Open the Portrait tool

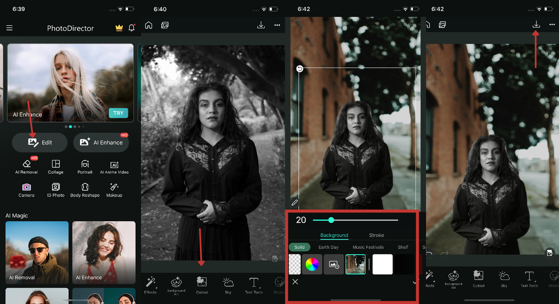pyautogui.click(x=85, y=166)
